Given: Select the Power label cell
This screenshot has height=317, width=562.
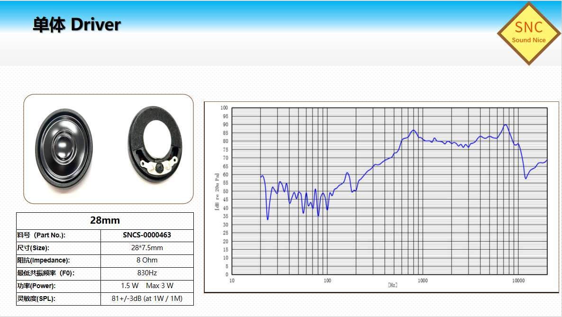Looking at the screenshot, I should coord(36,286).
